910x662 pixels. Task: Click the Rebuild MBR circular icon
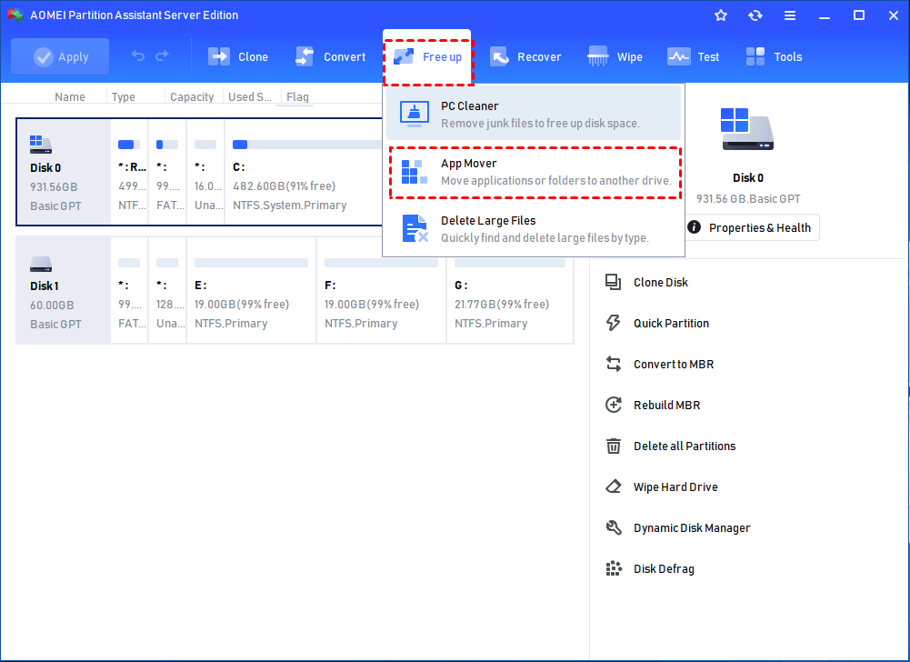tap(614, 405)
